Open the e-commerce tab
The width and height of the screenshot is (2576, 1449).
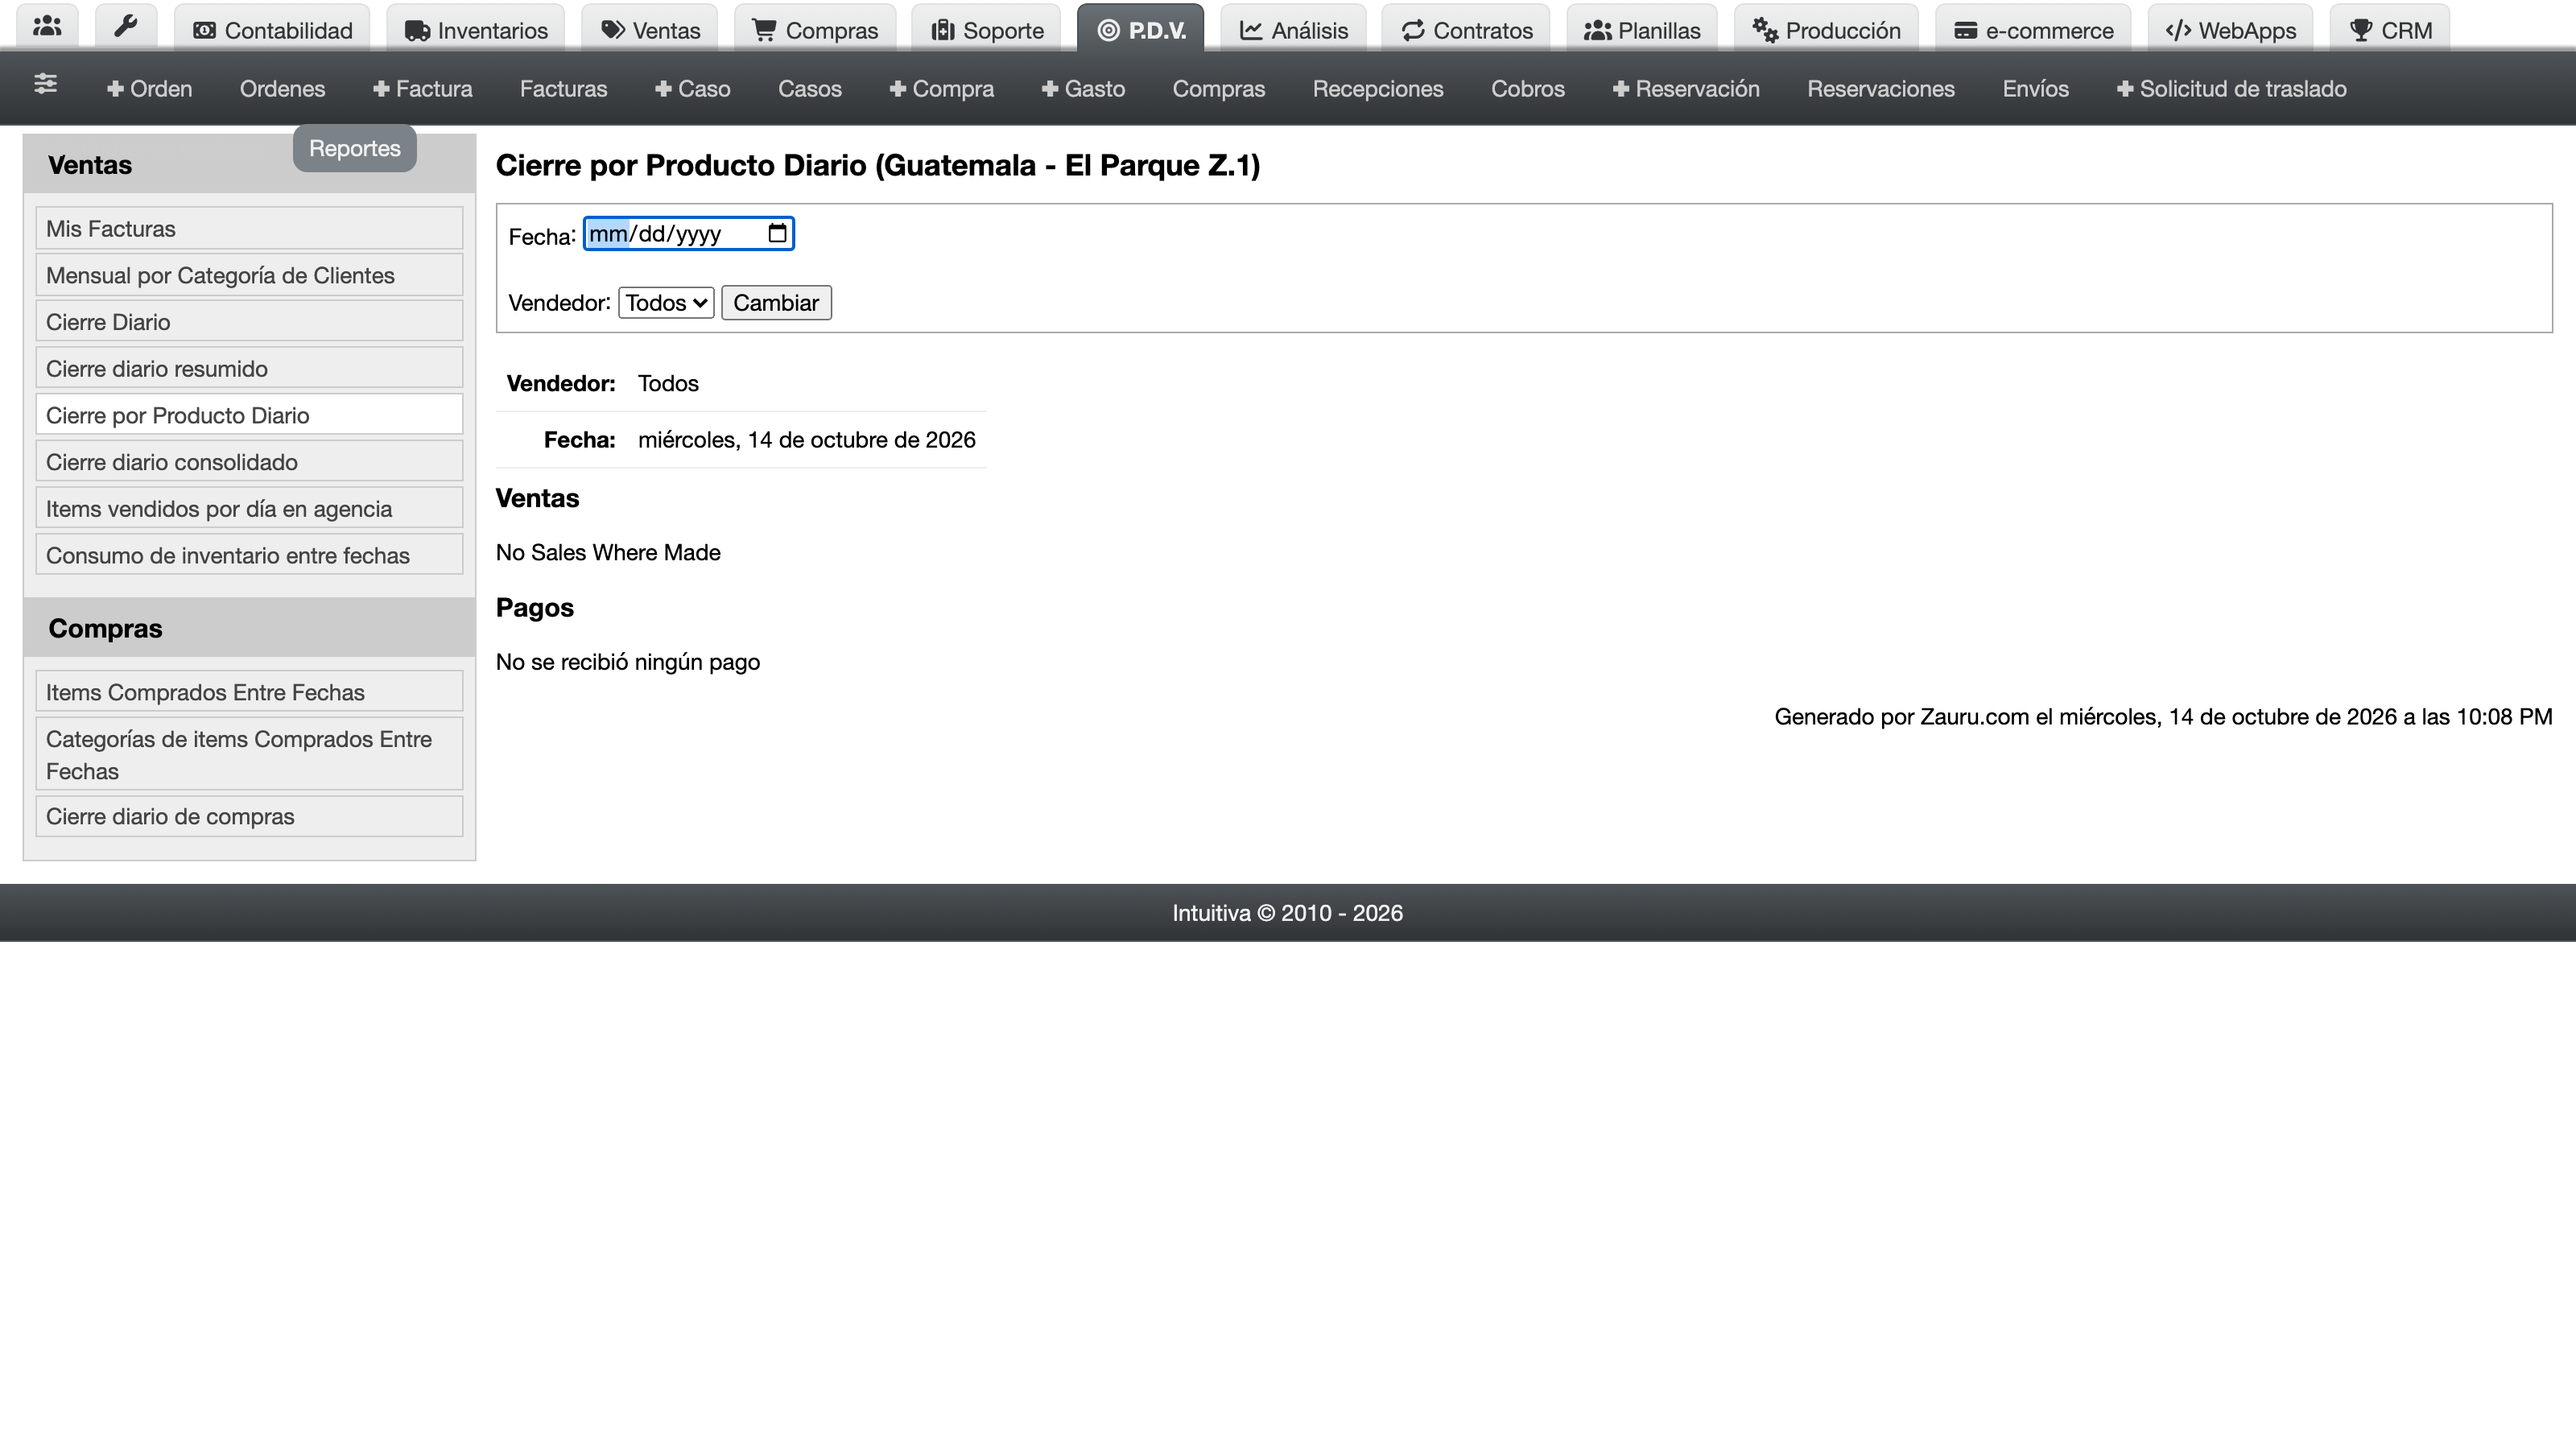[x=2033, y=30]
